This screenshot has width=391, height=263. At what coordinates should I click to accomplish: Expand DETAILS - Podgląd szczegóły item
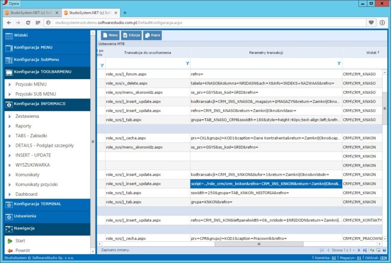(x=10, y=145)
